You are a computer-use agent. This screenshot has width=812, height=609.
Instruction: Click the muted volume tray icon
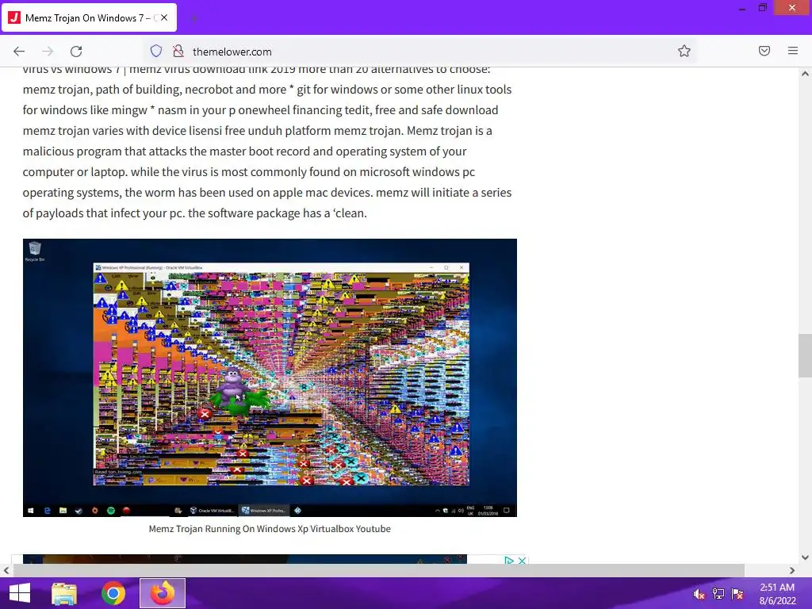pyautogui.click(x=699, y=594)
